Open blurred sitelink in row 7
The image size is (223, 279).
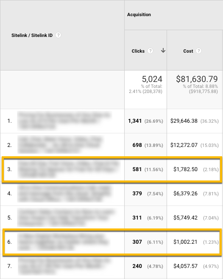(x=64, y=266)
